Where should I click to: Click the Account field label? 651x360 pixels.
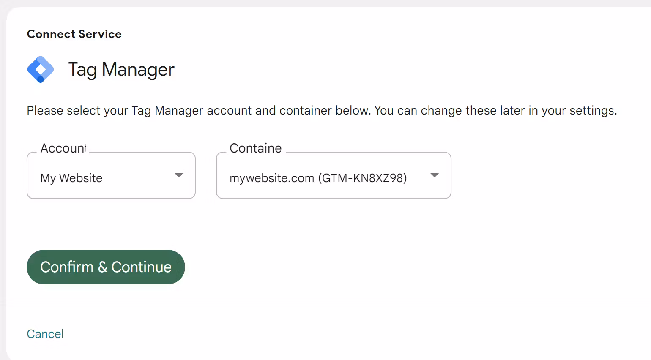[63, 148]
